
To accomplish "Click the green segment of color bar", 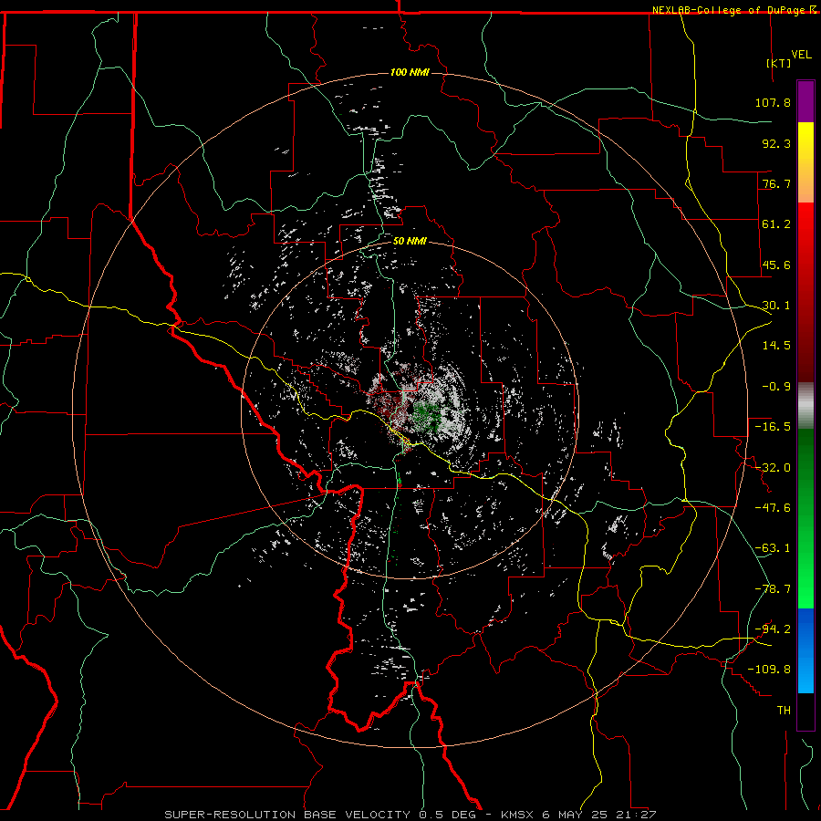I will coord(805,518).
